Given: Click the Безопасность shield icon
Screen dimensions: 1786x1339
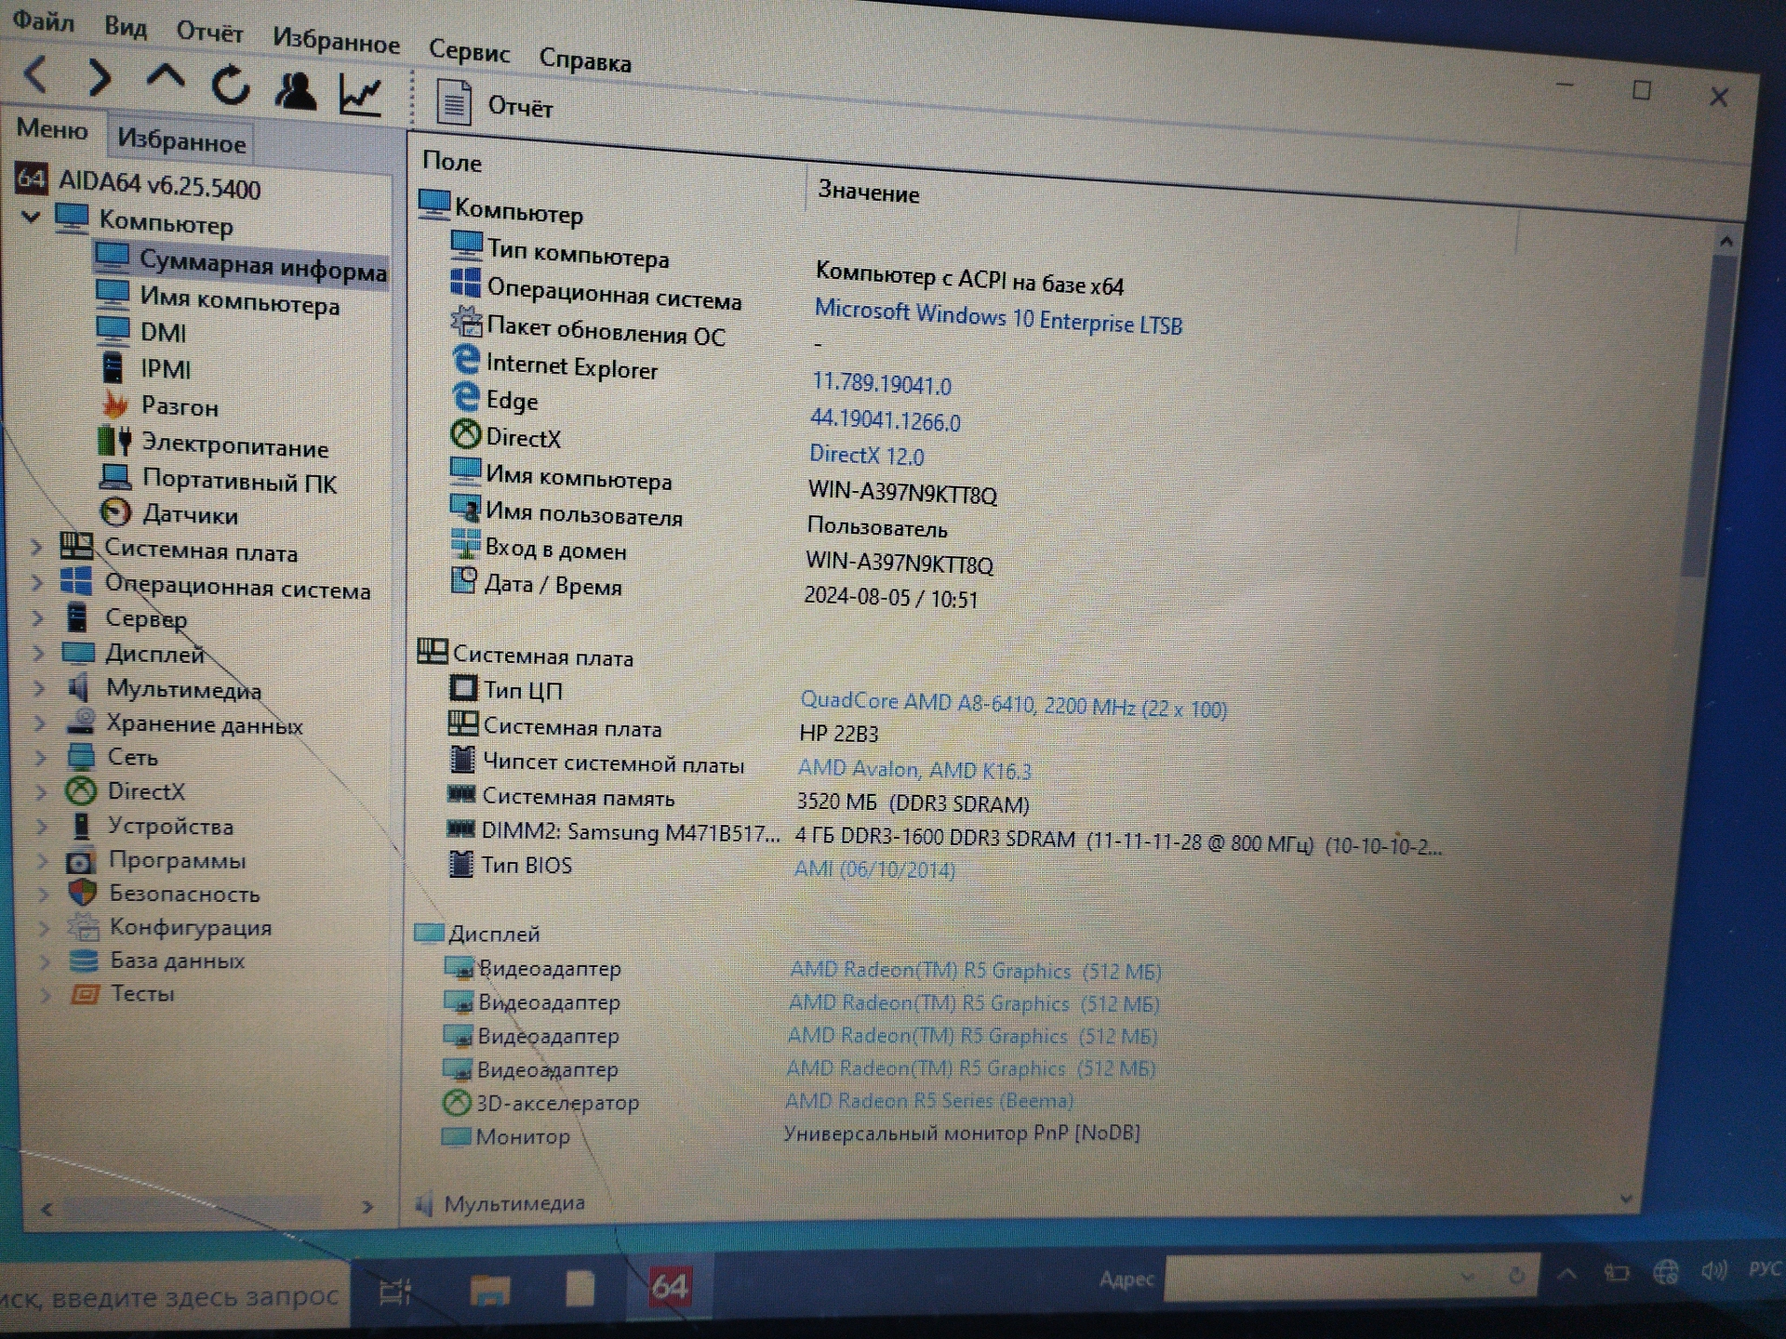Looking at the screenshot, I should tap(83, 894).
